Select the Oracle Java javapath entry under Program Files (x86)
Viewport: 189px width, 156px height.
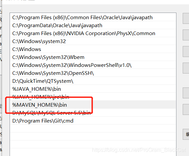coord(93,18)
